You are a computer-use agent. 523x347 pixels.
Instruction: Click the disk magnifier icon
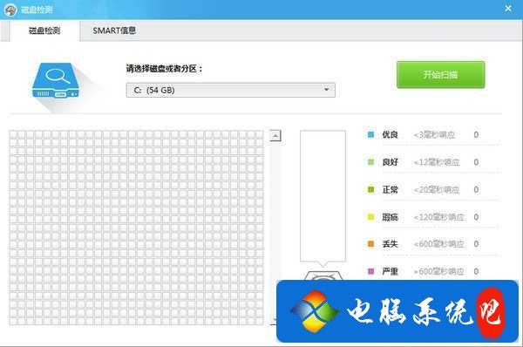coord(56,80)
